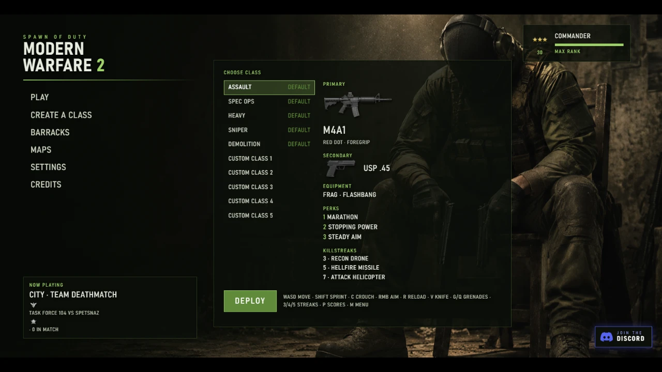Viewport: 662px width, 372px height.
Task: Choose the Heavy default class
Action: (x=269, y=116)
